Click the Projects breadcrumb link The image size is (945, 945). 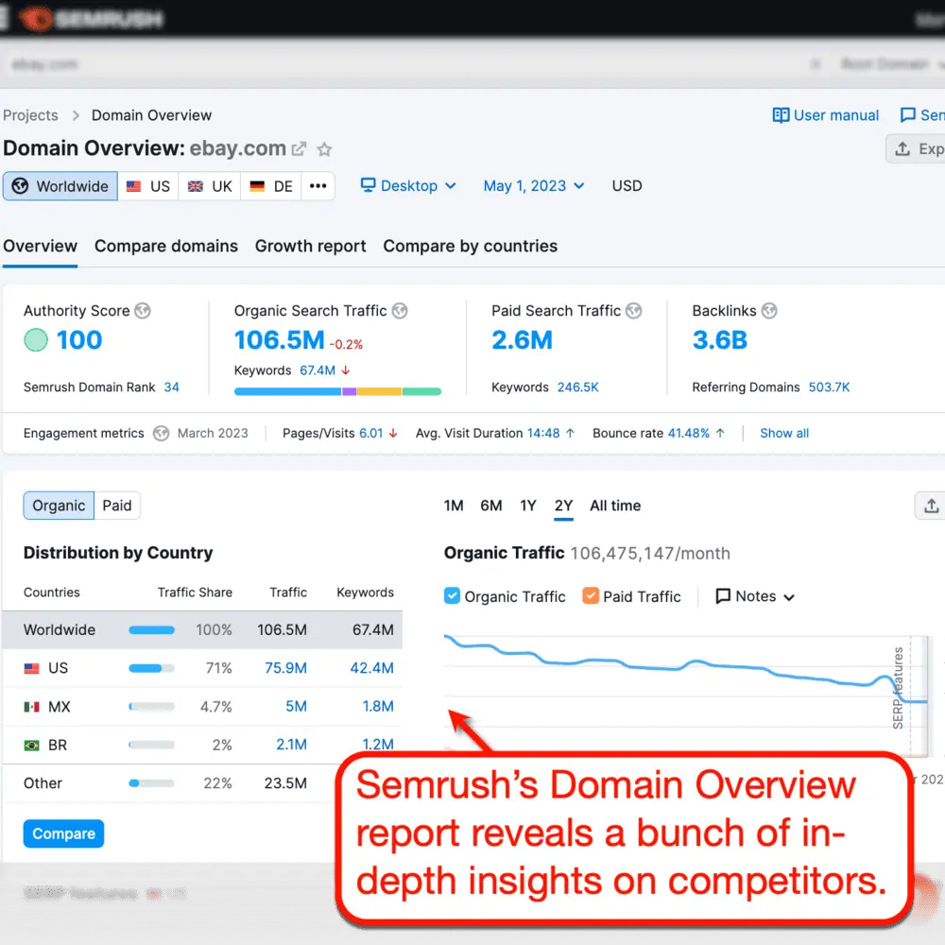pyautogui.click(x=30, y=115)
